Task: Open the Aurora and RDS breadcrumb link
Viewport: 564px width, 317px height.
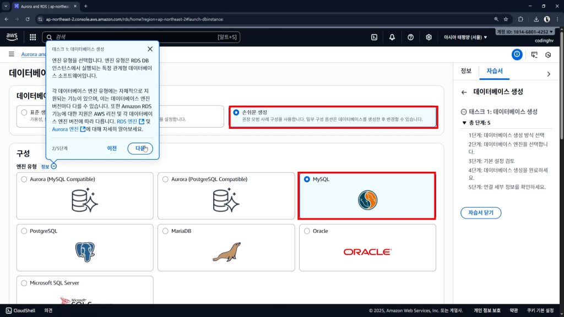Action: 34,54
